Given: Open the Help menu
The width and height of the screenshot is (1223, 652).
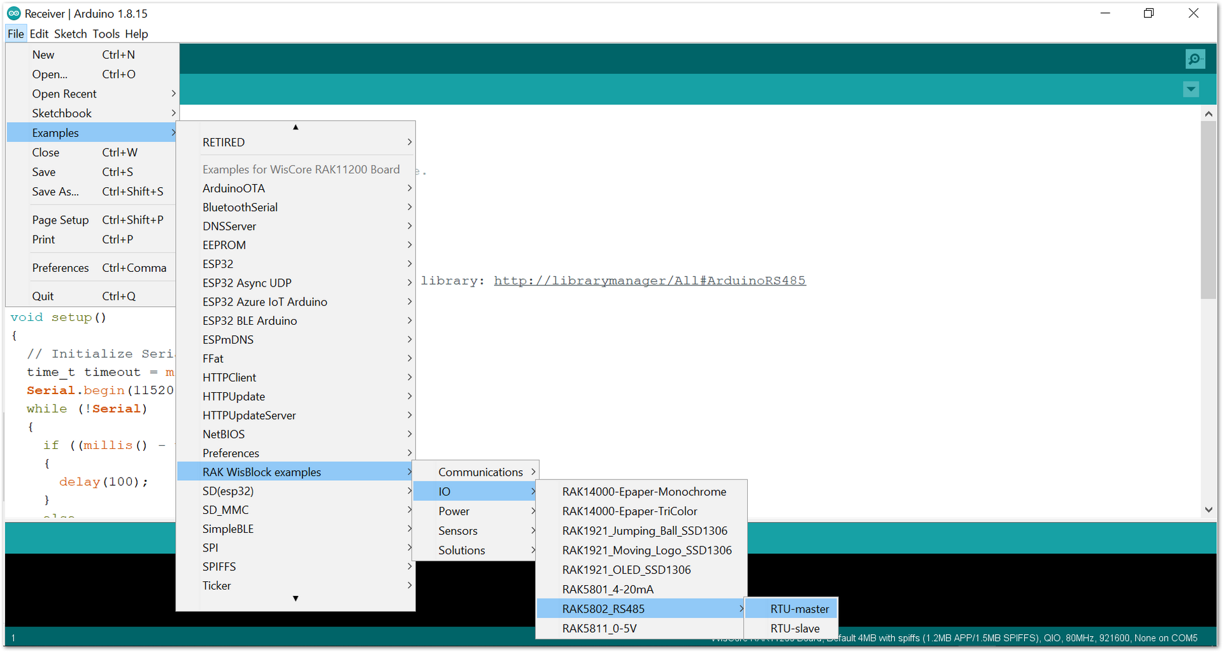Looking at the screenshot, I should click(136, 34).
